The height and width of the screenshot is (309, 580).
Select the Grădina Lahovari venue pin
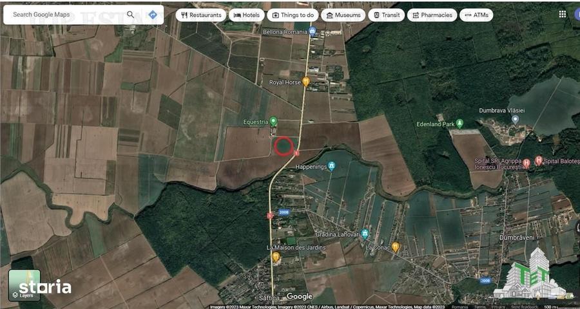click(x=365, y=234)
